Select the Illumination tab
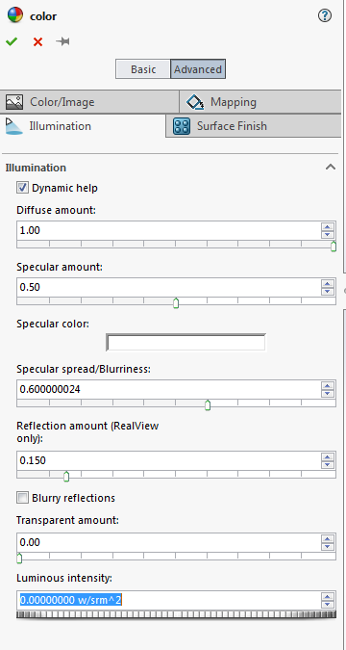 (83, 125)
